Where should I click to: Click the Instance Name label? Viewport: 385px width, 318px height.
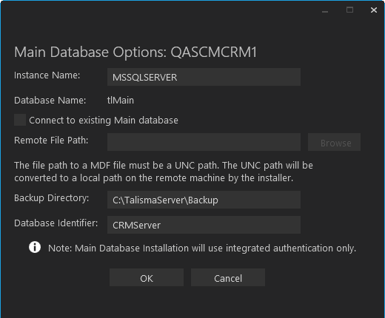pos(47,75)
